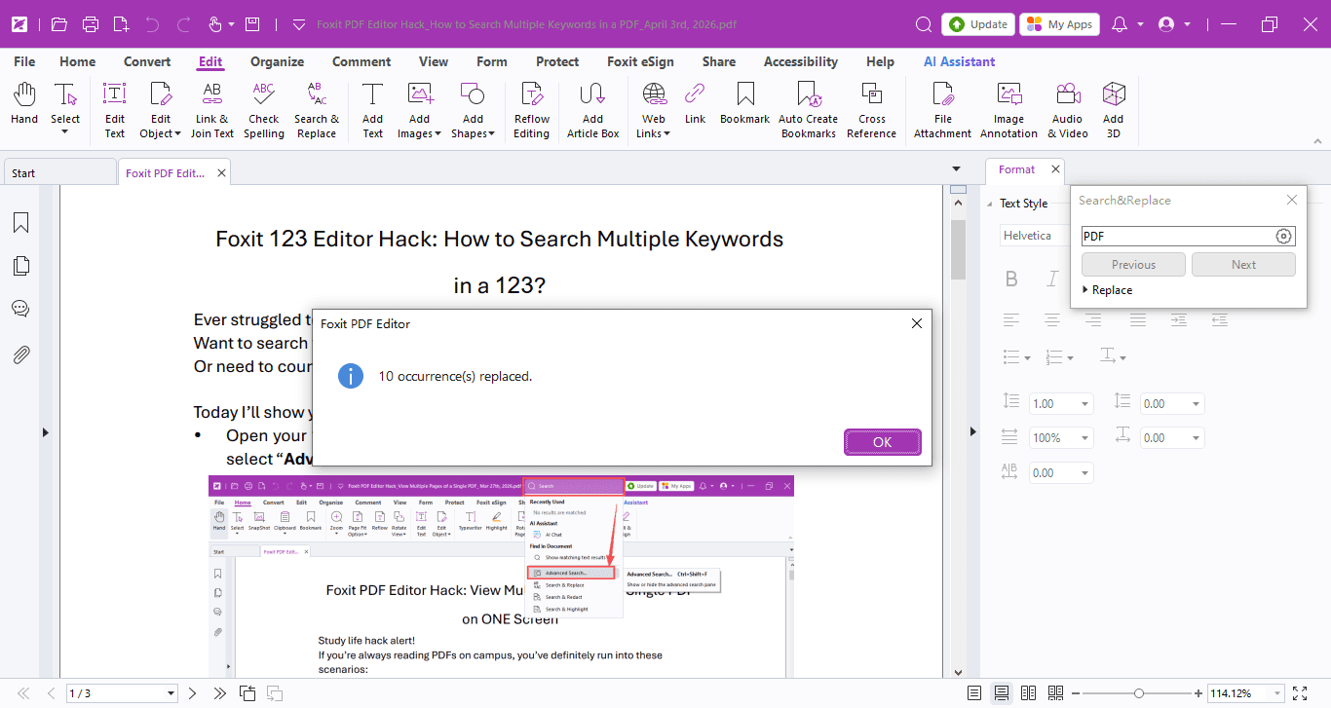Image resolution: width=1331 pixels, height=708 pixels.
Task: Switch to continuous facing view mode
Action: click(1055, 693)
